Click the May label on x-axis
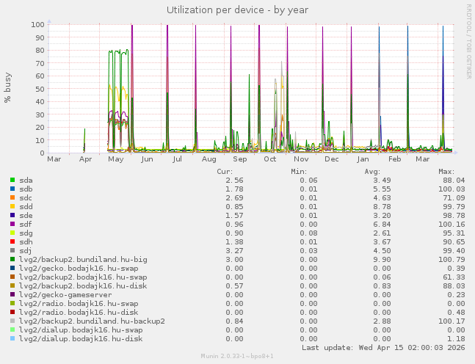 pyautogui.click(x=115, y=159)
